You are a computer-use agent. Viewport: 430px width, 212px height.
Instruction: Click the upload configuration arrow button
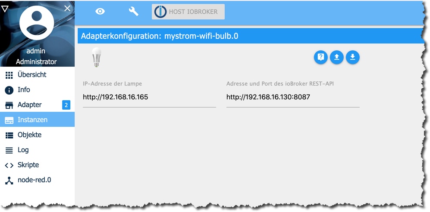coord(337,57)
